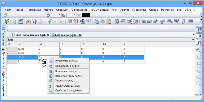Image resolution: width=204 pixels, height=102 pixels.
Task: Open the Чертёж menu
Action: [48, 10]
